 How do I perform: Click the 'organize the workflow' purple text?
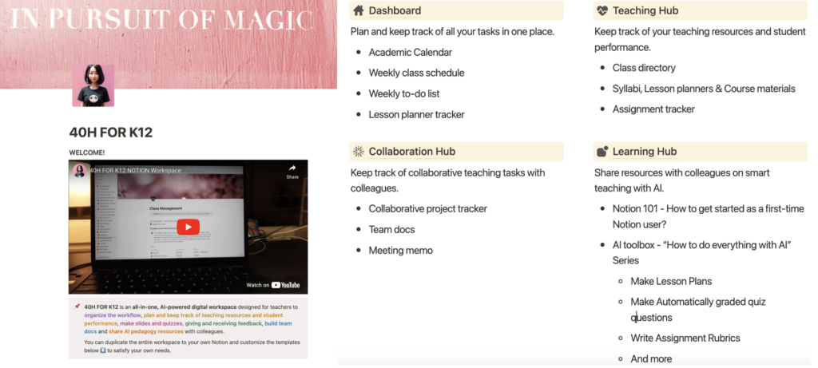[112, 315]
